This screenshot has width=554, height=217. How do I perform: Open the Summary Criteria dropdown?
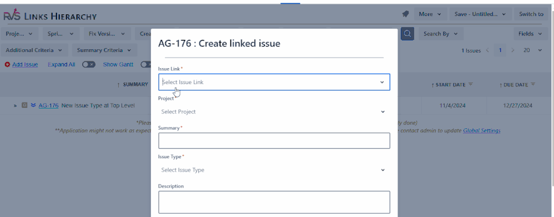(x=104, y=50)
